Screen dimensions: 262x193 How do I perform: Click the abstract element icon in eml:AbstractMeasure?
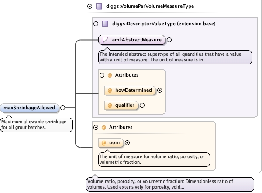(105, 40)
